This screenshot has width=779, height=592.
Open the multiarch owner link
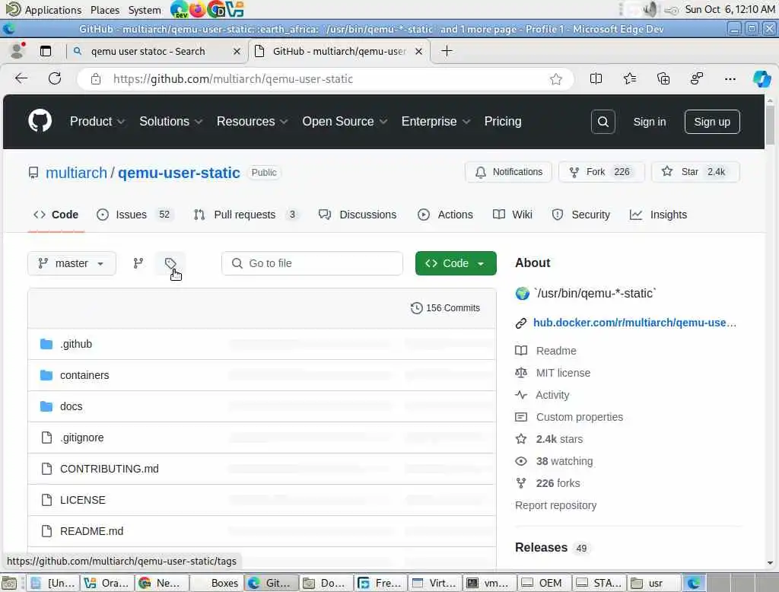click(76, 173)
